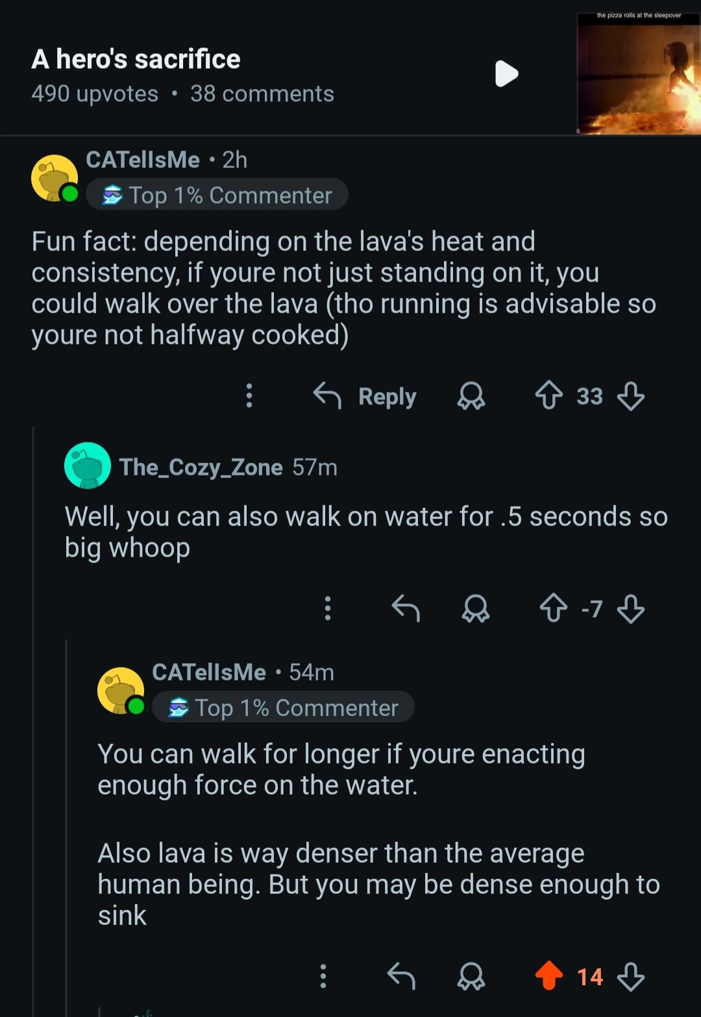Viewport: 701px width, 1017px height.
Task: Open options menu on the 54m reply
Action: click(x=323, y=976)
